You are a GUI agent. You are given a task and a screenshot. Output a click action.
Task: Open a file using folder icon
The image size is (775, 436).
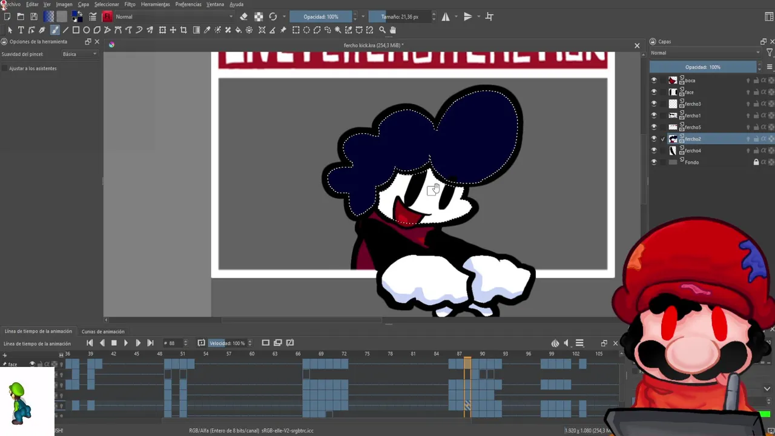(x=20, y=16)
